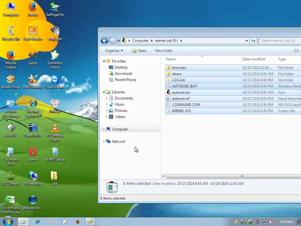This screenshot has height=226, width=301.
Task: Expand the Computer tree node
Action: (104, 129)
